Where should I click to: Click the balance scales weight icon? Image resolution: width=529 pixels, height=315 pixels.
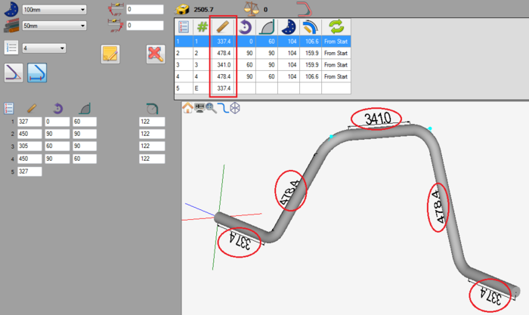(252, 9)
